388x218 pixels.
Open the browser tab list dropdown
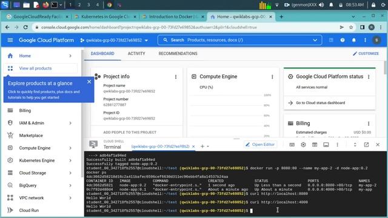[x=353, y=16]
